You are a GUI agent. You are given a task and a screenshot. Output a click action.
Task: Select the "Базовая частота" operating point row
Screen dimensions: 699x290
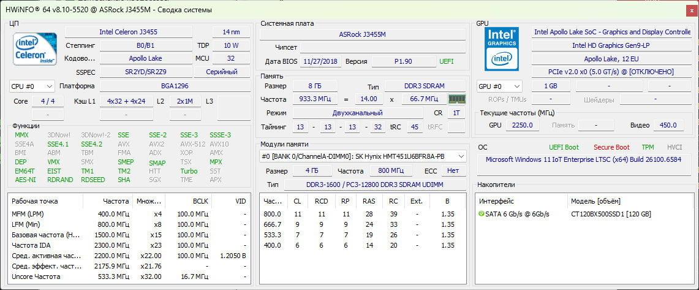(46, 235)
